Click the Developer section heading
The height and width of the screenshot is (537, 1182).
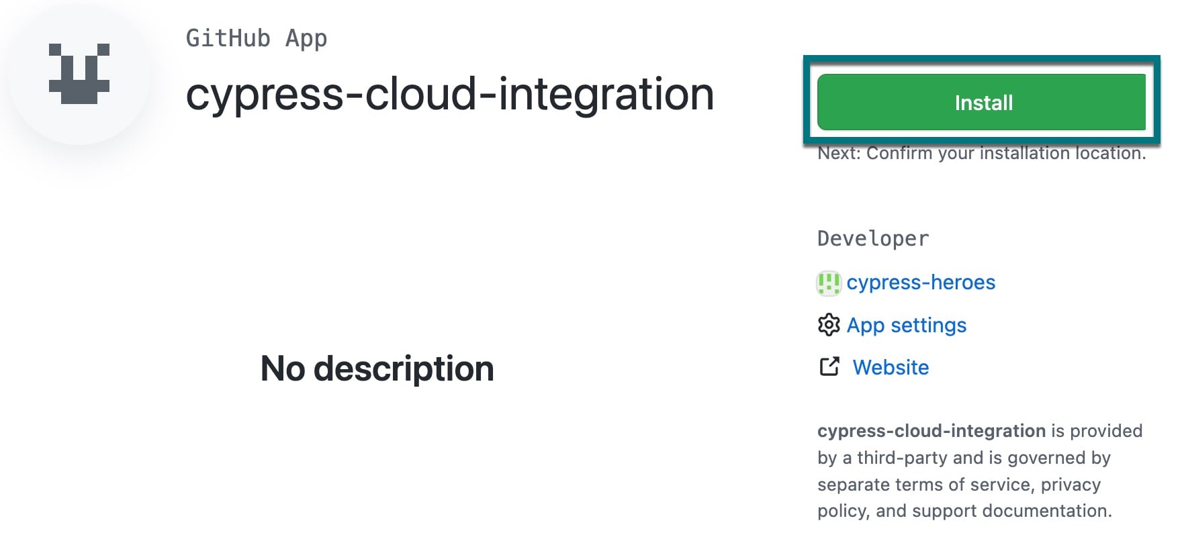tap(873, 238)
